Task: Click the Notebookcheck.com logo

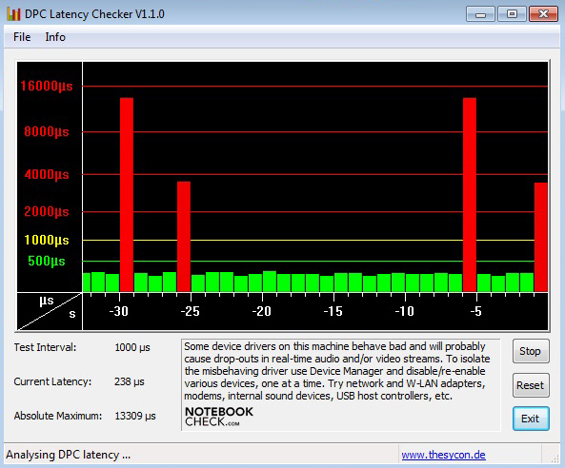Action: [x=219, y=417]
